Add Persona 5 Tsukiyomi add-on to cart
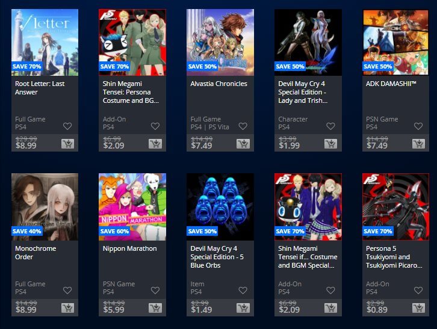 (x=418, y=308)
